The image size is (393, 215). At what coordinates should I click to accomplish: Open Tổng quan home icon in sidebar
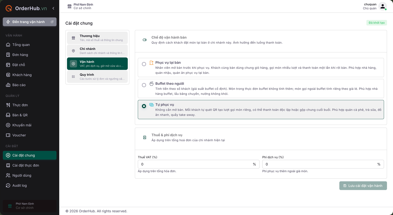coord(8,45)
